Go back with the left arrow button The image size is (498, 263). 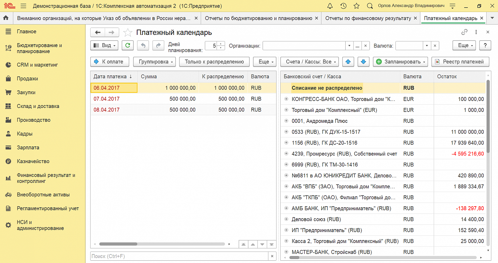click(98, 32)
